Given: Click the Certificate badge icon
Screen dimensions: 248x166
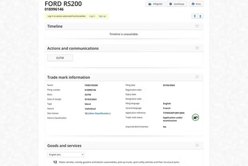Looking at the screenshot, I should tap(171, 4).
